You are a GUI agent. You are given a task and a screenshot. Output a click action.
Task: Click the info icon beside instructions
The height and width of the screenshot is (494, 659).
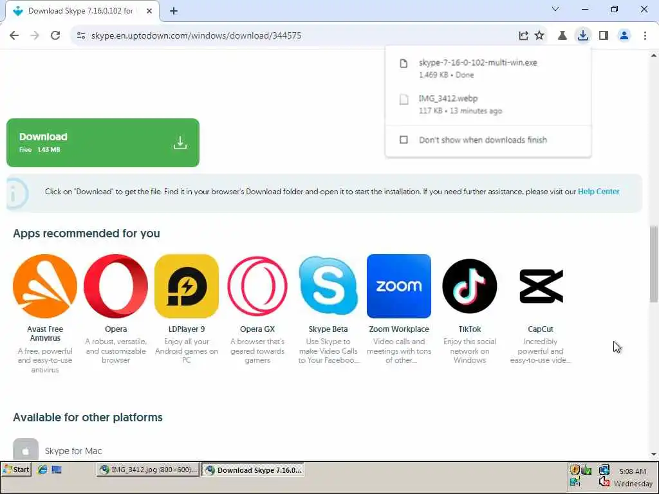pyautogui.click(x=16, y=194)
